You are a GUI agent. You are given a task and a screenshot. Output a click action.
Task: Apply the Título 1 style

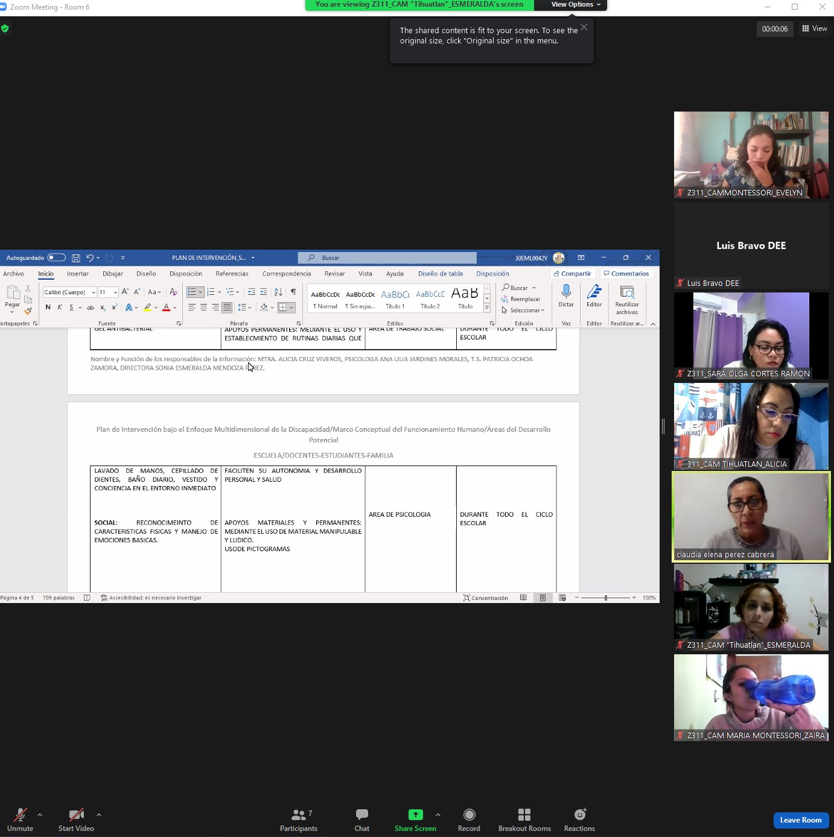point(395,299)
